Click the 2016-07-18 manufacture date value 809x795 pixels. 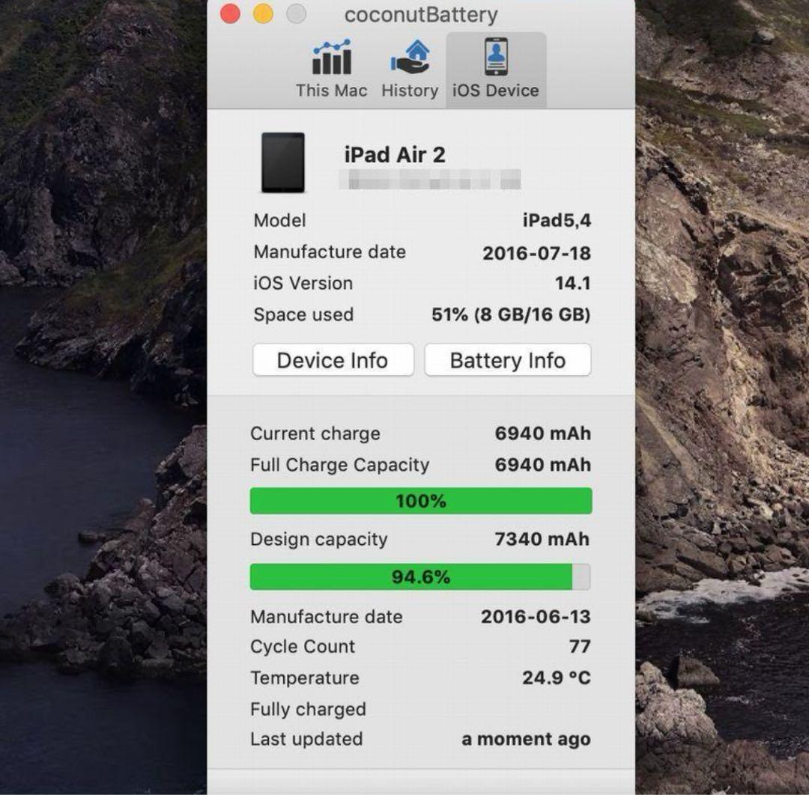coord(536,253)
